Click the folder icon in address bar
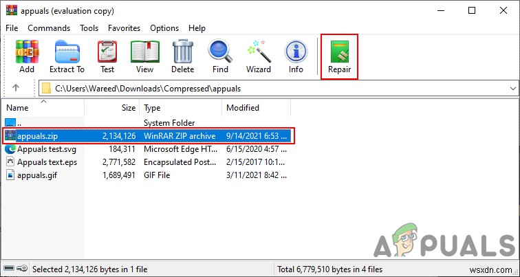Image resolution: width=520 pixels, height=277 pixels. [47, 89]
